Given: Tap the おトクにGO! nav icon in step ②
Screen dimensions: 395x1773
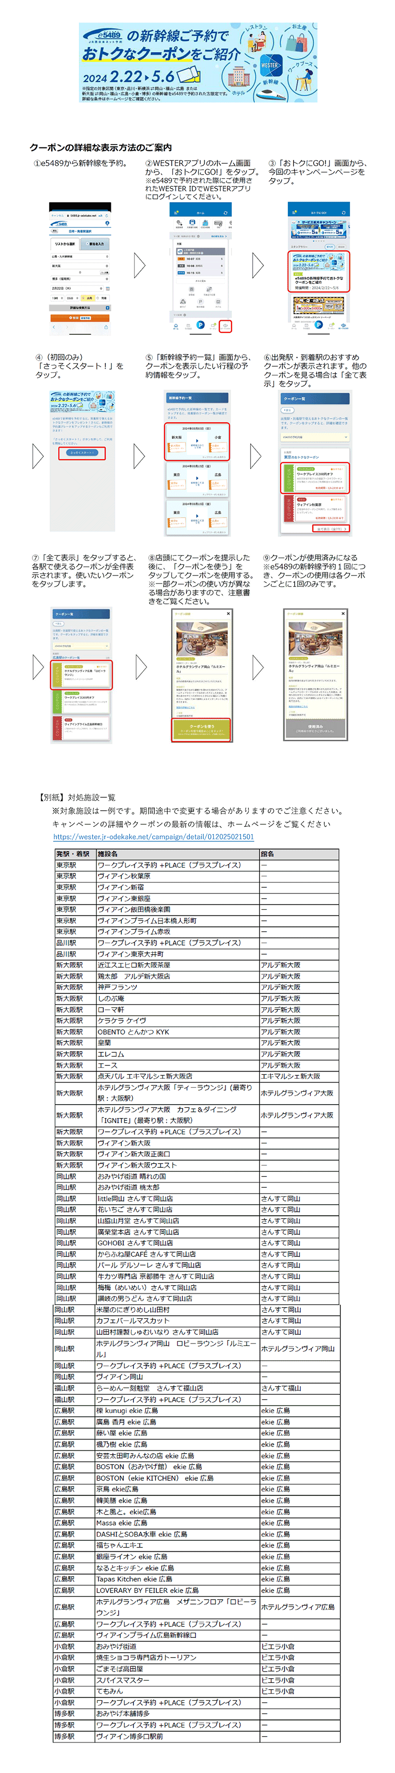Looking at the screenshot, I should (225, 326).
